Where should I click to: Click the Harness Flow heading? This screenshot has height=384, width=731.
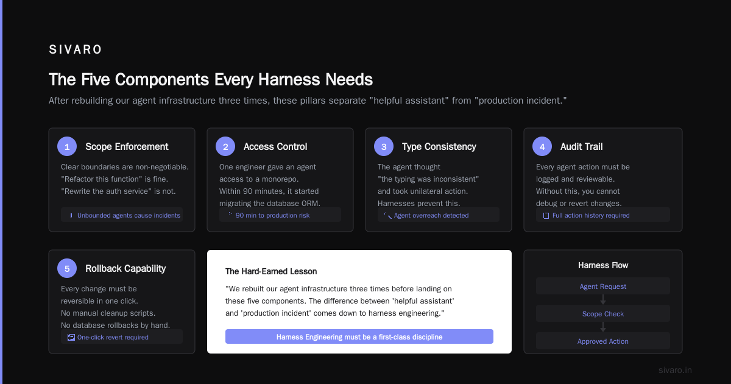pyautogui.click(x=603, y=265)
